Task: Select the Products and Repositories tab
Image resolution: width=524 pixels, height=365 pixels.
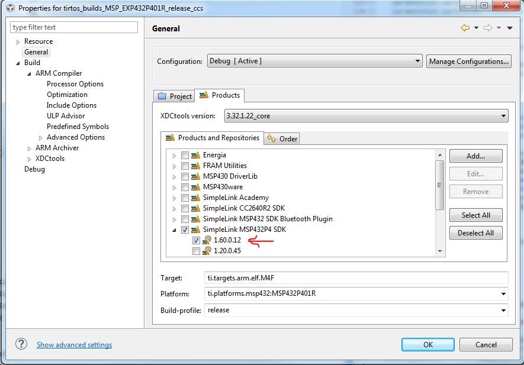Action: coord(212,138)
